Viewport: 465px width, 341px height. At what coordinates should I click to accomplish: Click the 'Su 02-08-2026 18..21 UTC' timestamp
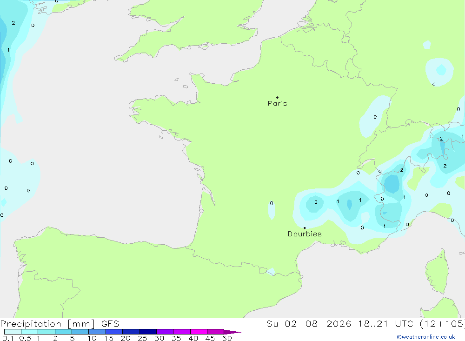click(x=340, y=323)
